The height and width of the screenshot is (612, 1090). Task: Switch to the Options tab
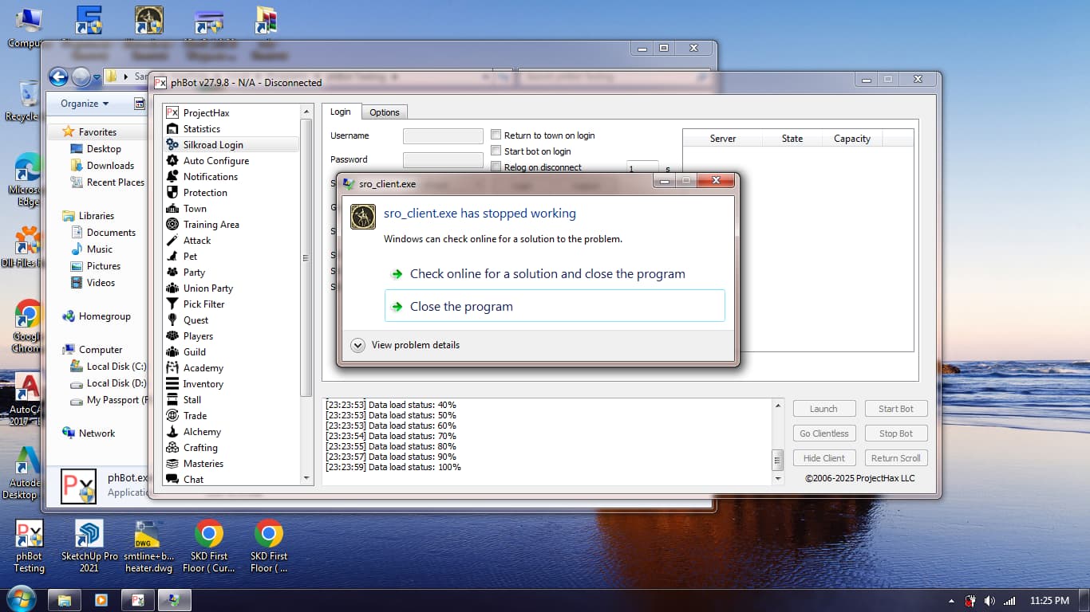point(384,112)
